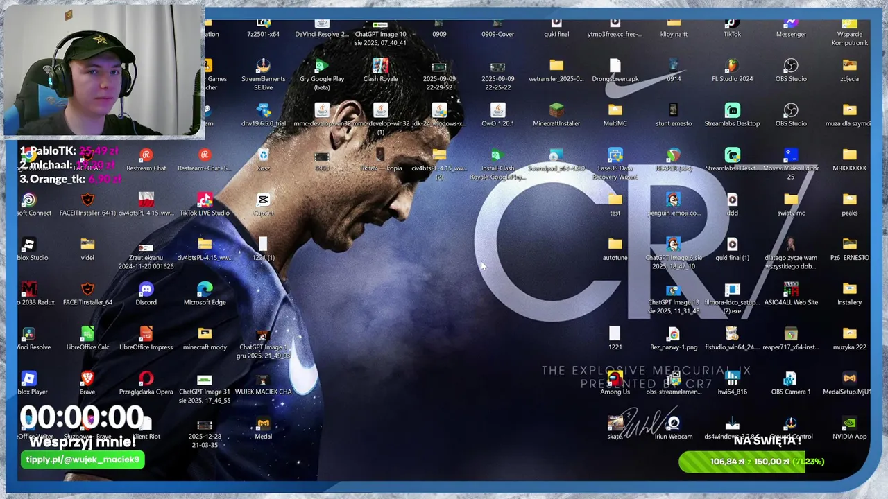Launch LibreOffice Calc
Screen dimensions: 888x499
87,338
